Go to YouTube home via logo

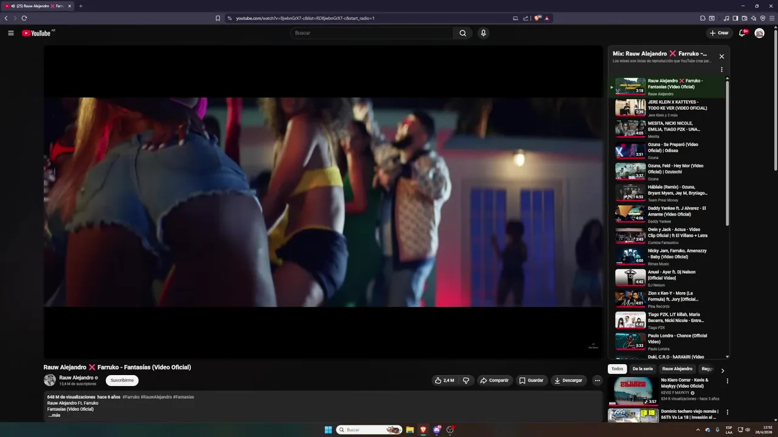click(36, 33)
